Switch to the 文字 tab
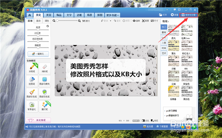Viewport: 222px width, 138px height. [x=69, y=15]
